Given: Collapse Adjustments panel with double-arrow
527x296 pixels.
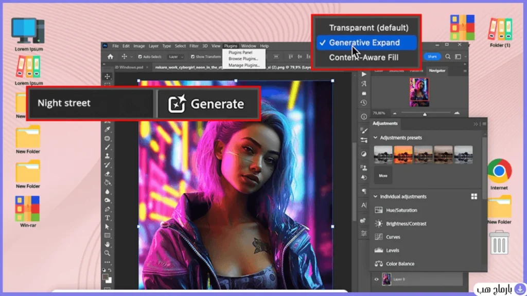Looking at the screenshot, I should pos(476,124).
